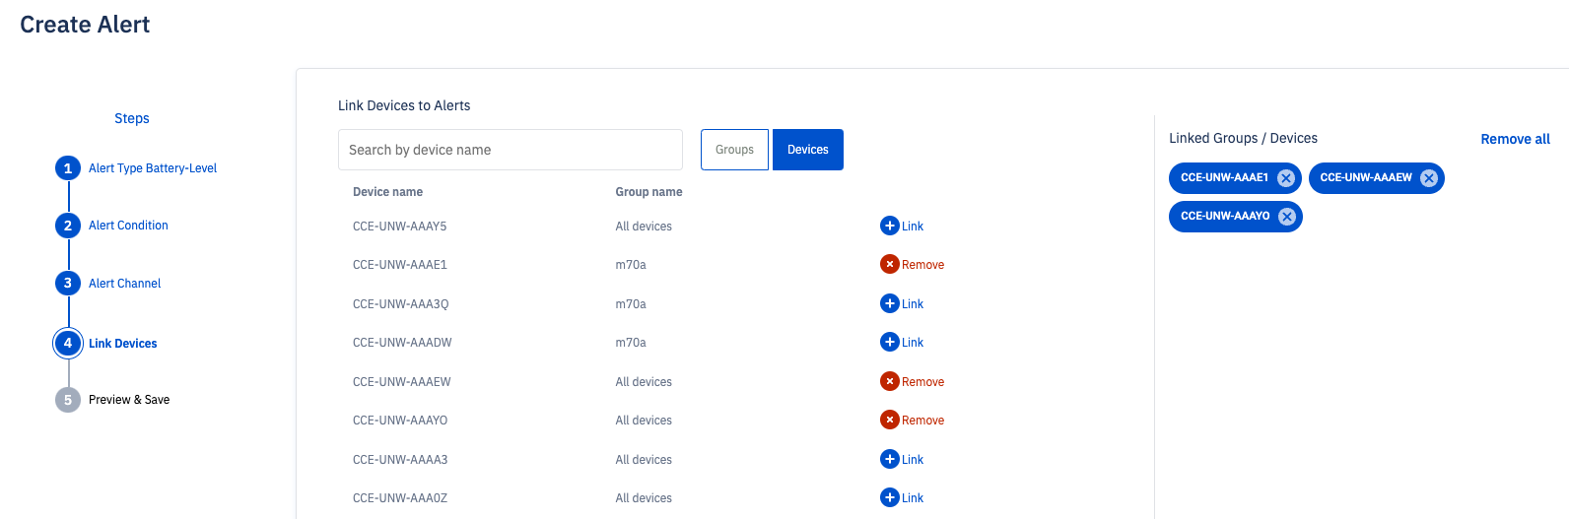Delete the CCE-UNW-AAAEW linked chip
This screenshot has height=519, width=1569.
(x=1429, y=178)
